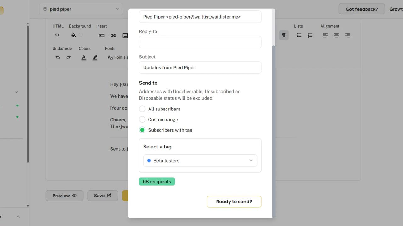Toggle the paragraph formatting icon
Screen dimensions: 403x226
click(x=284, y=35)
